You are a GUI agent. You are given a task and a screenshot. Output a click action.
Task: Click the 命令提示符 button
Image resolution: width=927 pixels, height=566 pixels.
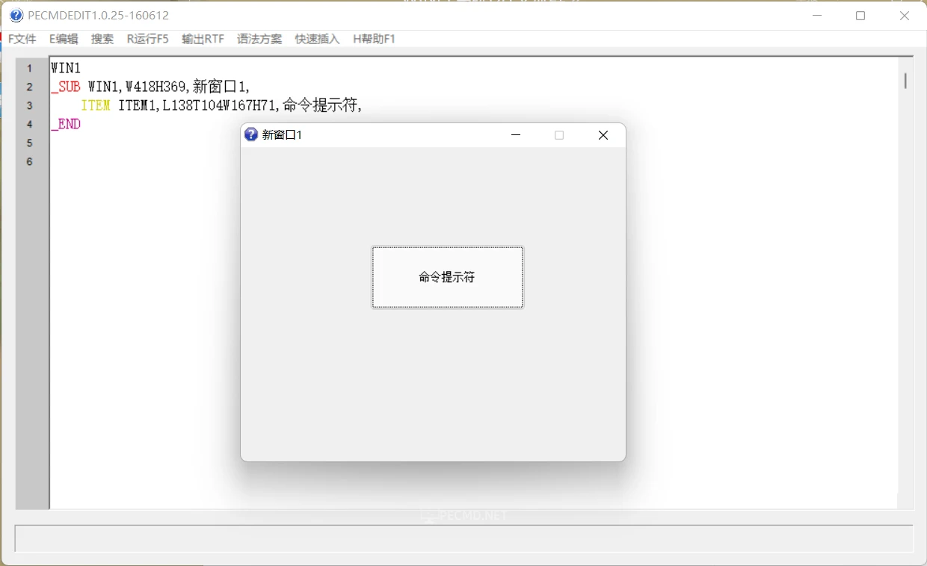[x=448, y=277]
